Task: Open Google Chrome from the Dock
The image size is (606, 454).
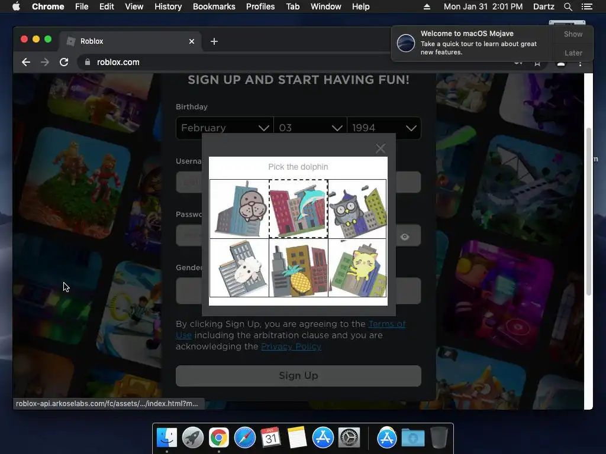Action: [x=219, y=438]
